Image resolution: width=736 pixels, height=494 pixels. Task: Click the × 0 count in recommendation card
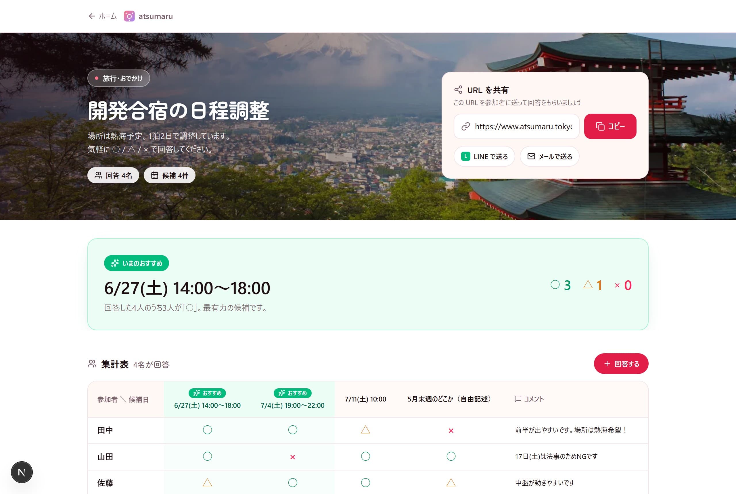[623, 285]
